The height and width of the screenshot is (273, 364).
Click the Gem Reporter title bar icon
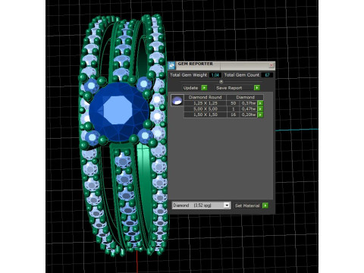tap(172, 65)
